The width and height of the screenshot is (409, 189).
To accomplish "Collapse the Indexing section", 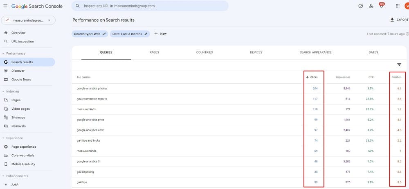I will 11,91.
